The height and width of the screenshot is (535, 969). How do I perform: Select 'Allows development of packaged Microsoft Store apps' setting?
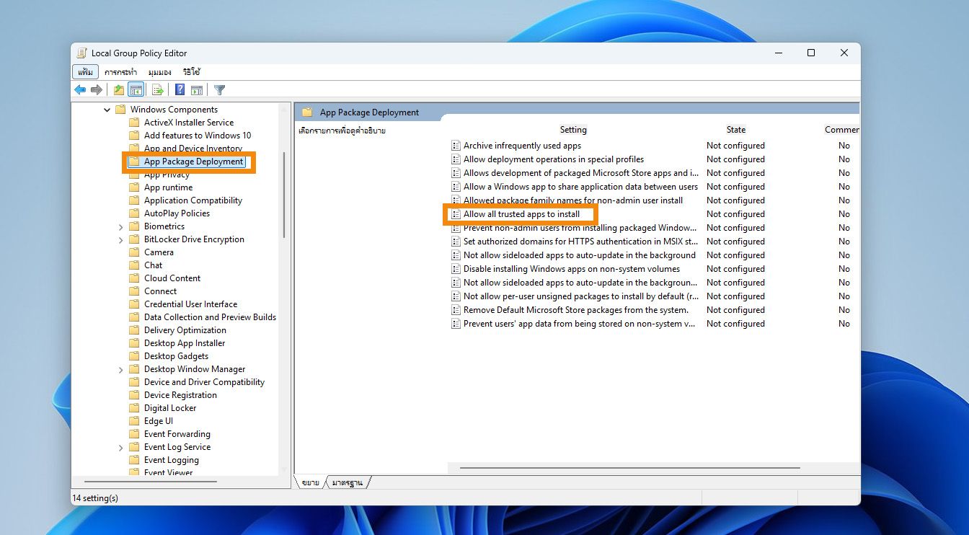(580, 173)
